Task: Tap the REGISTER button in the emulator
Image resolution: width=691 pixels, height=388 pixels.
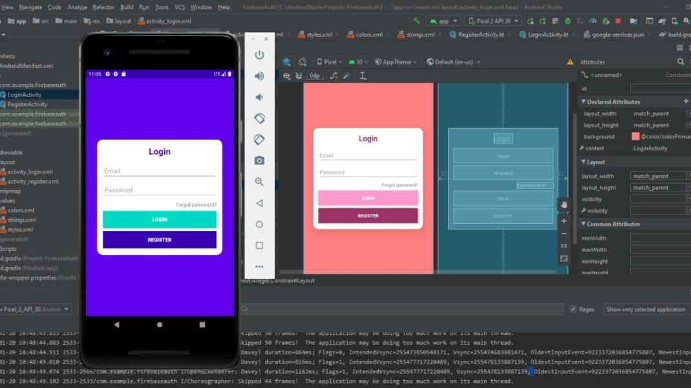Action: point(160,240)
